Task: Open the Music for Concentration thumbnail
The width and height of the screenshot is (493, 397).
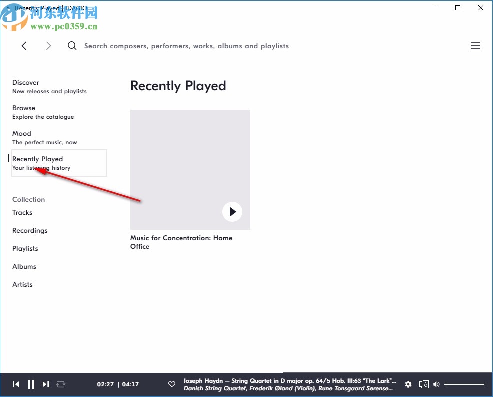Action: (x=190, y=170)
